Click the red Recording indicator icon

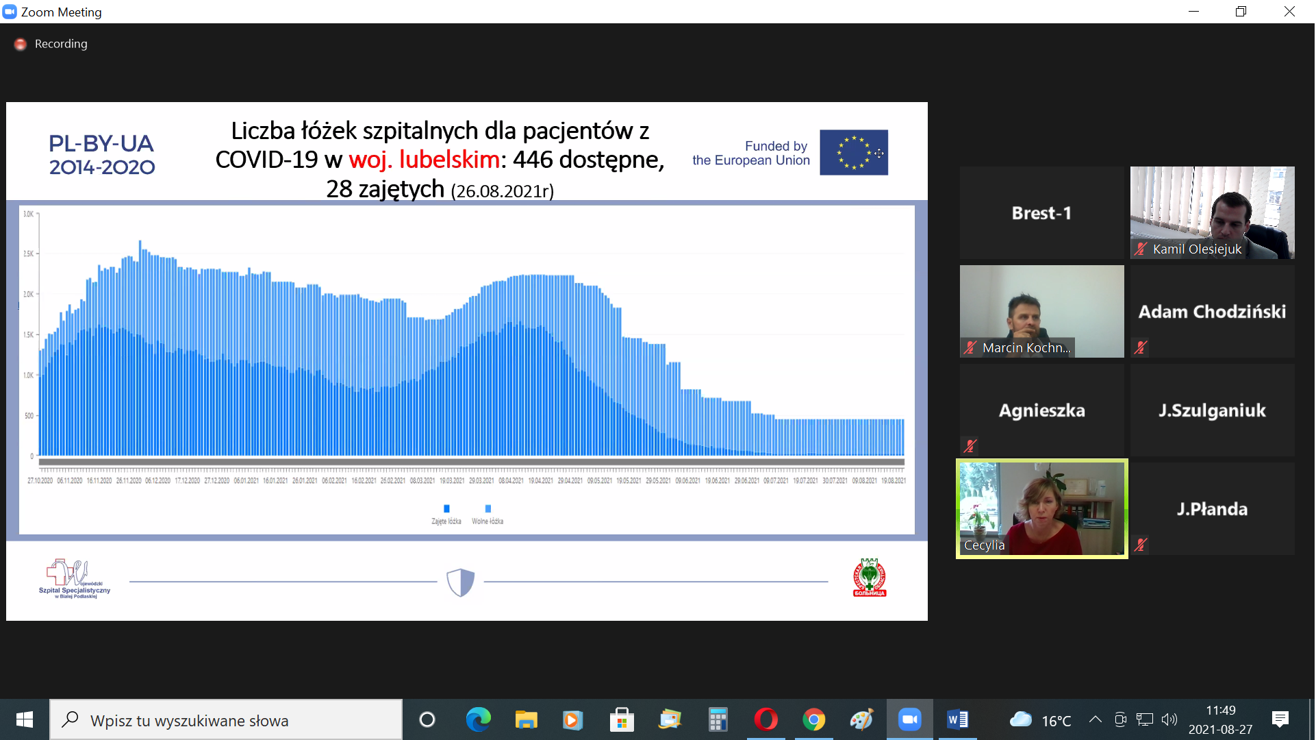point(21,44)
